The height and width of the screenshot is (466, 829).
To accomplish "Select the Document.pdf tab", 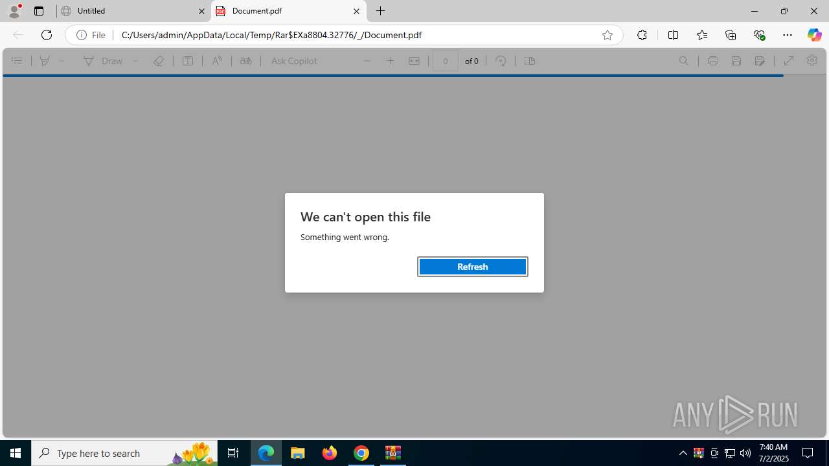I will [288, 11].
